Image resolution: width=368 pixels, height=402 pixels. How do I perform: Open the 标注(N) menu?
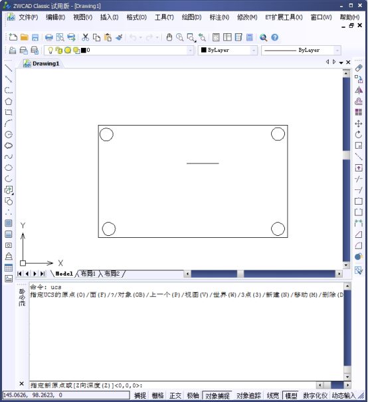(x=219, y=17)
